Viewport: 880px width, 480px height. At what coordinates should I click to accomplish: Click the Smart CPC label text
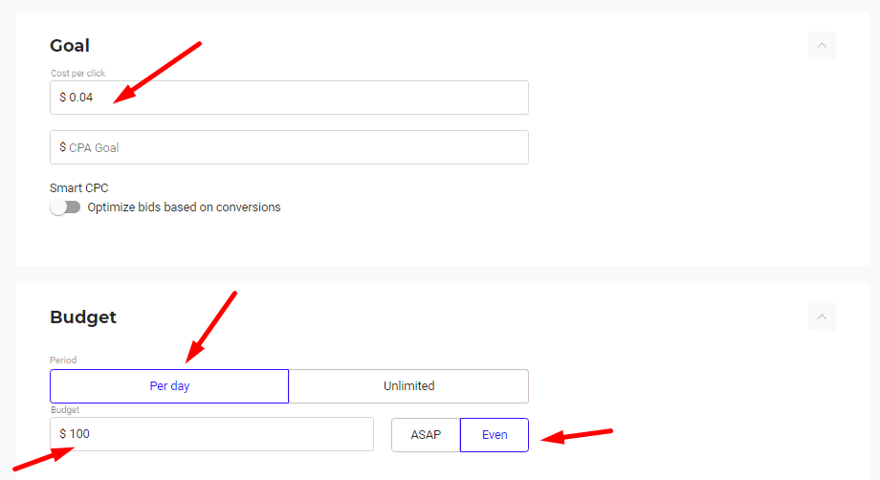click(x=78, y=188)
